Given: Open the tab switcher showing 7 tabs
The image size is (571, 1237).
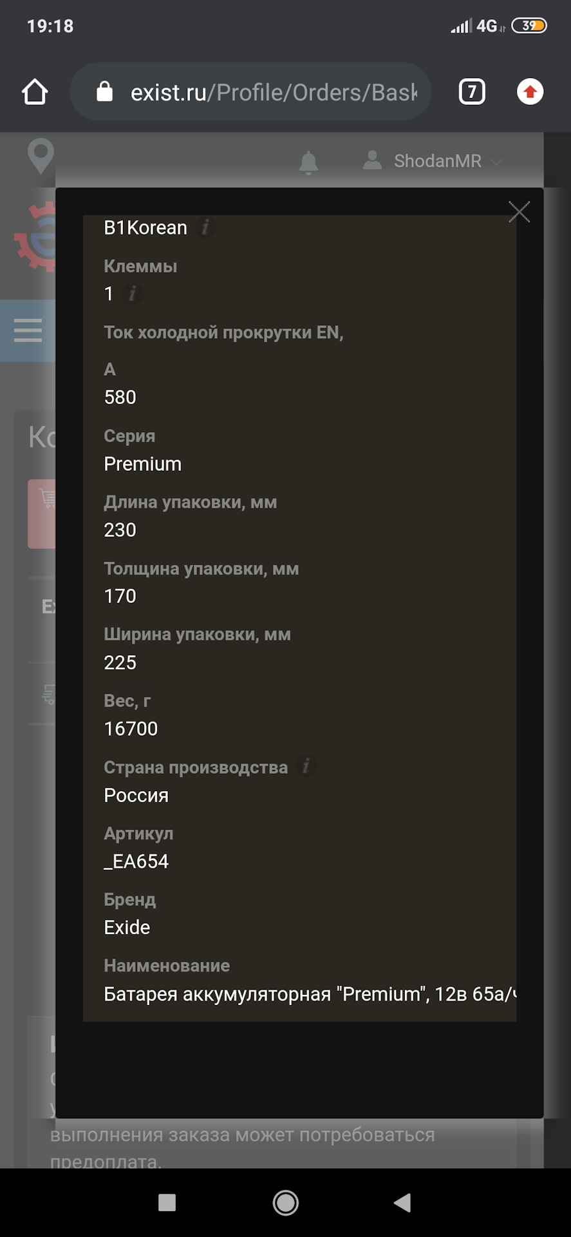Looking at the screenshot, I should pyautogui.click(x=472, y=92).
